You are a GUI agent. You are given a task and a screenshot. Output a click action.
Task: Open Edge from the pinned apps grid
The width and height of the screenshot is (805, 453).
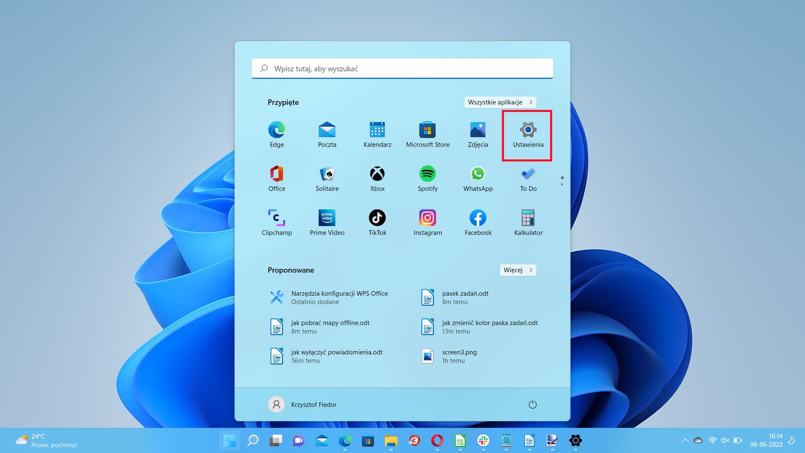[x=277, y=135]
